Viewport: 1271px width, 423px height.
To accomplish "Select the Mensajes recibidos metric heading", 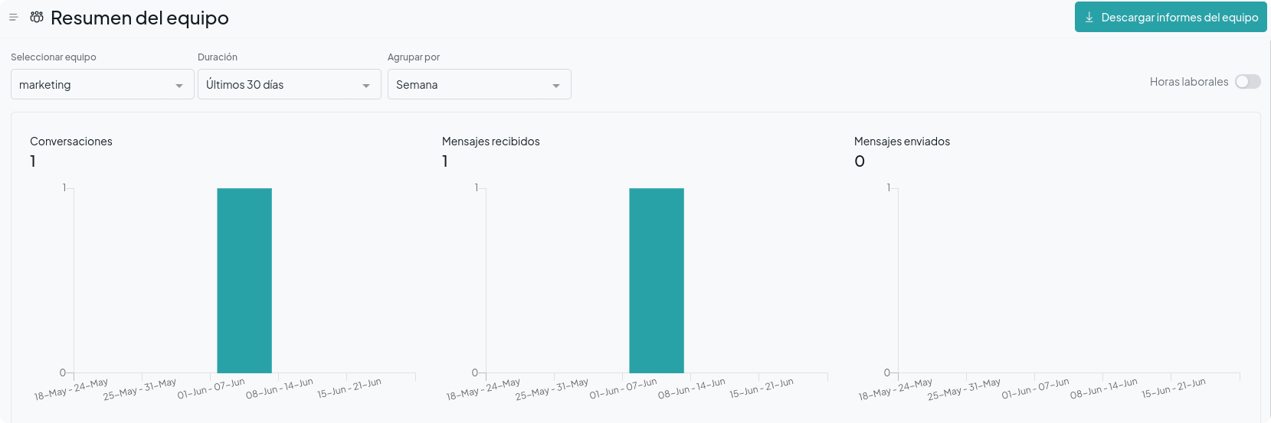I will tap(491, 142).
